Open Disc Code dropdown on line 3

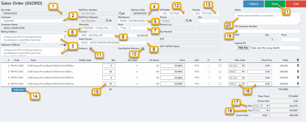[236, 78]
